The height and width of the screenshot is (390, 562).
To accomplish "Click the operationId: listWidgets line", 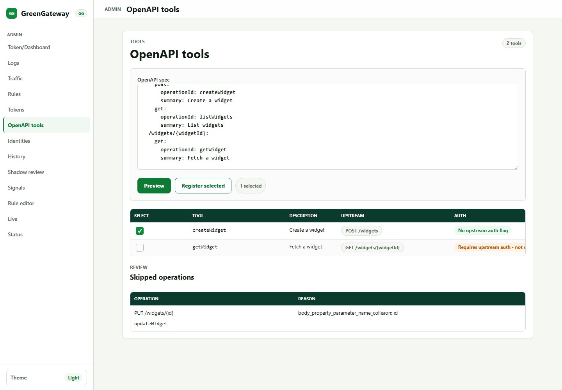I will [196, 117].
